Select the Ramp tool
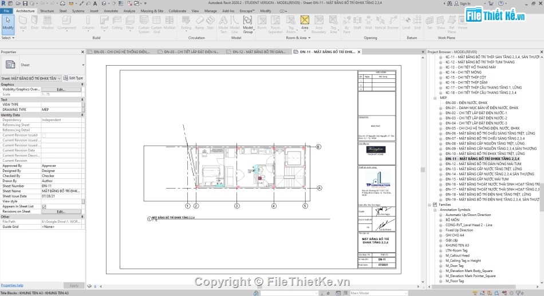This screenshot has height=296, width=544. [x=199, y=22]
